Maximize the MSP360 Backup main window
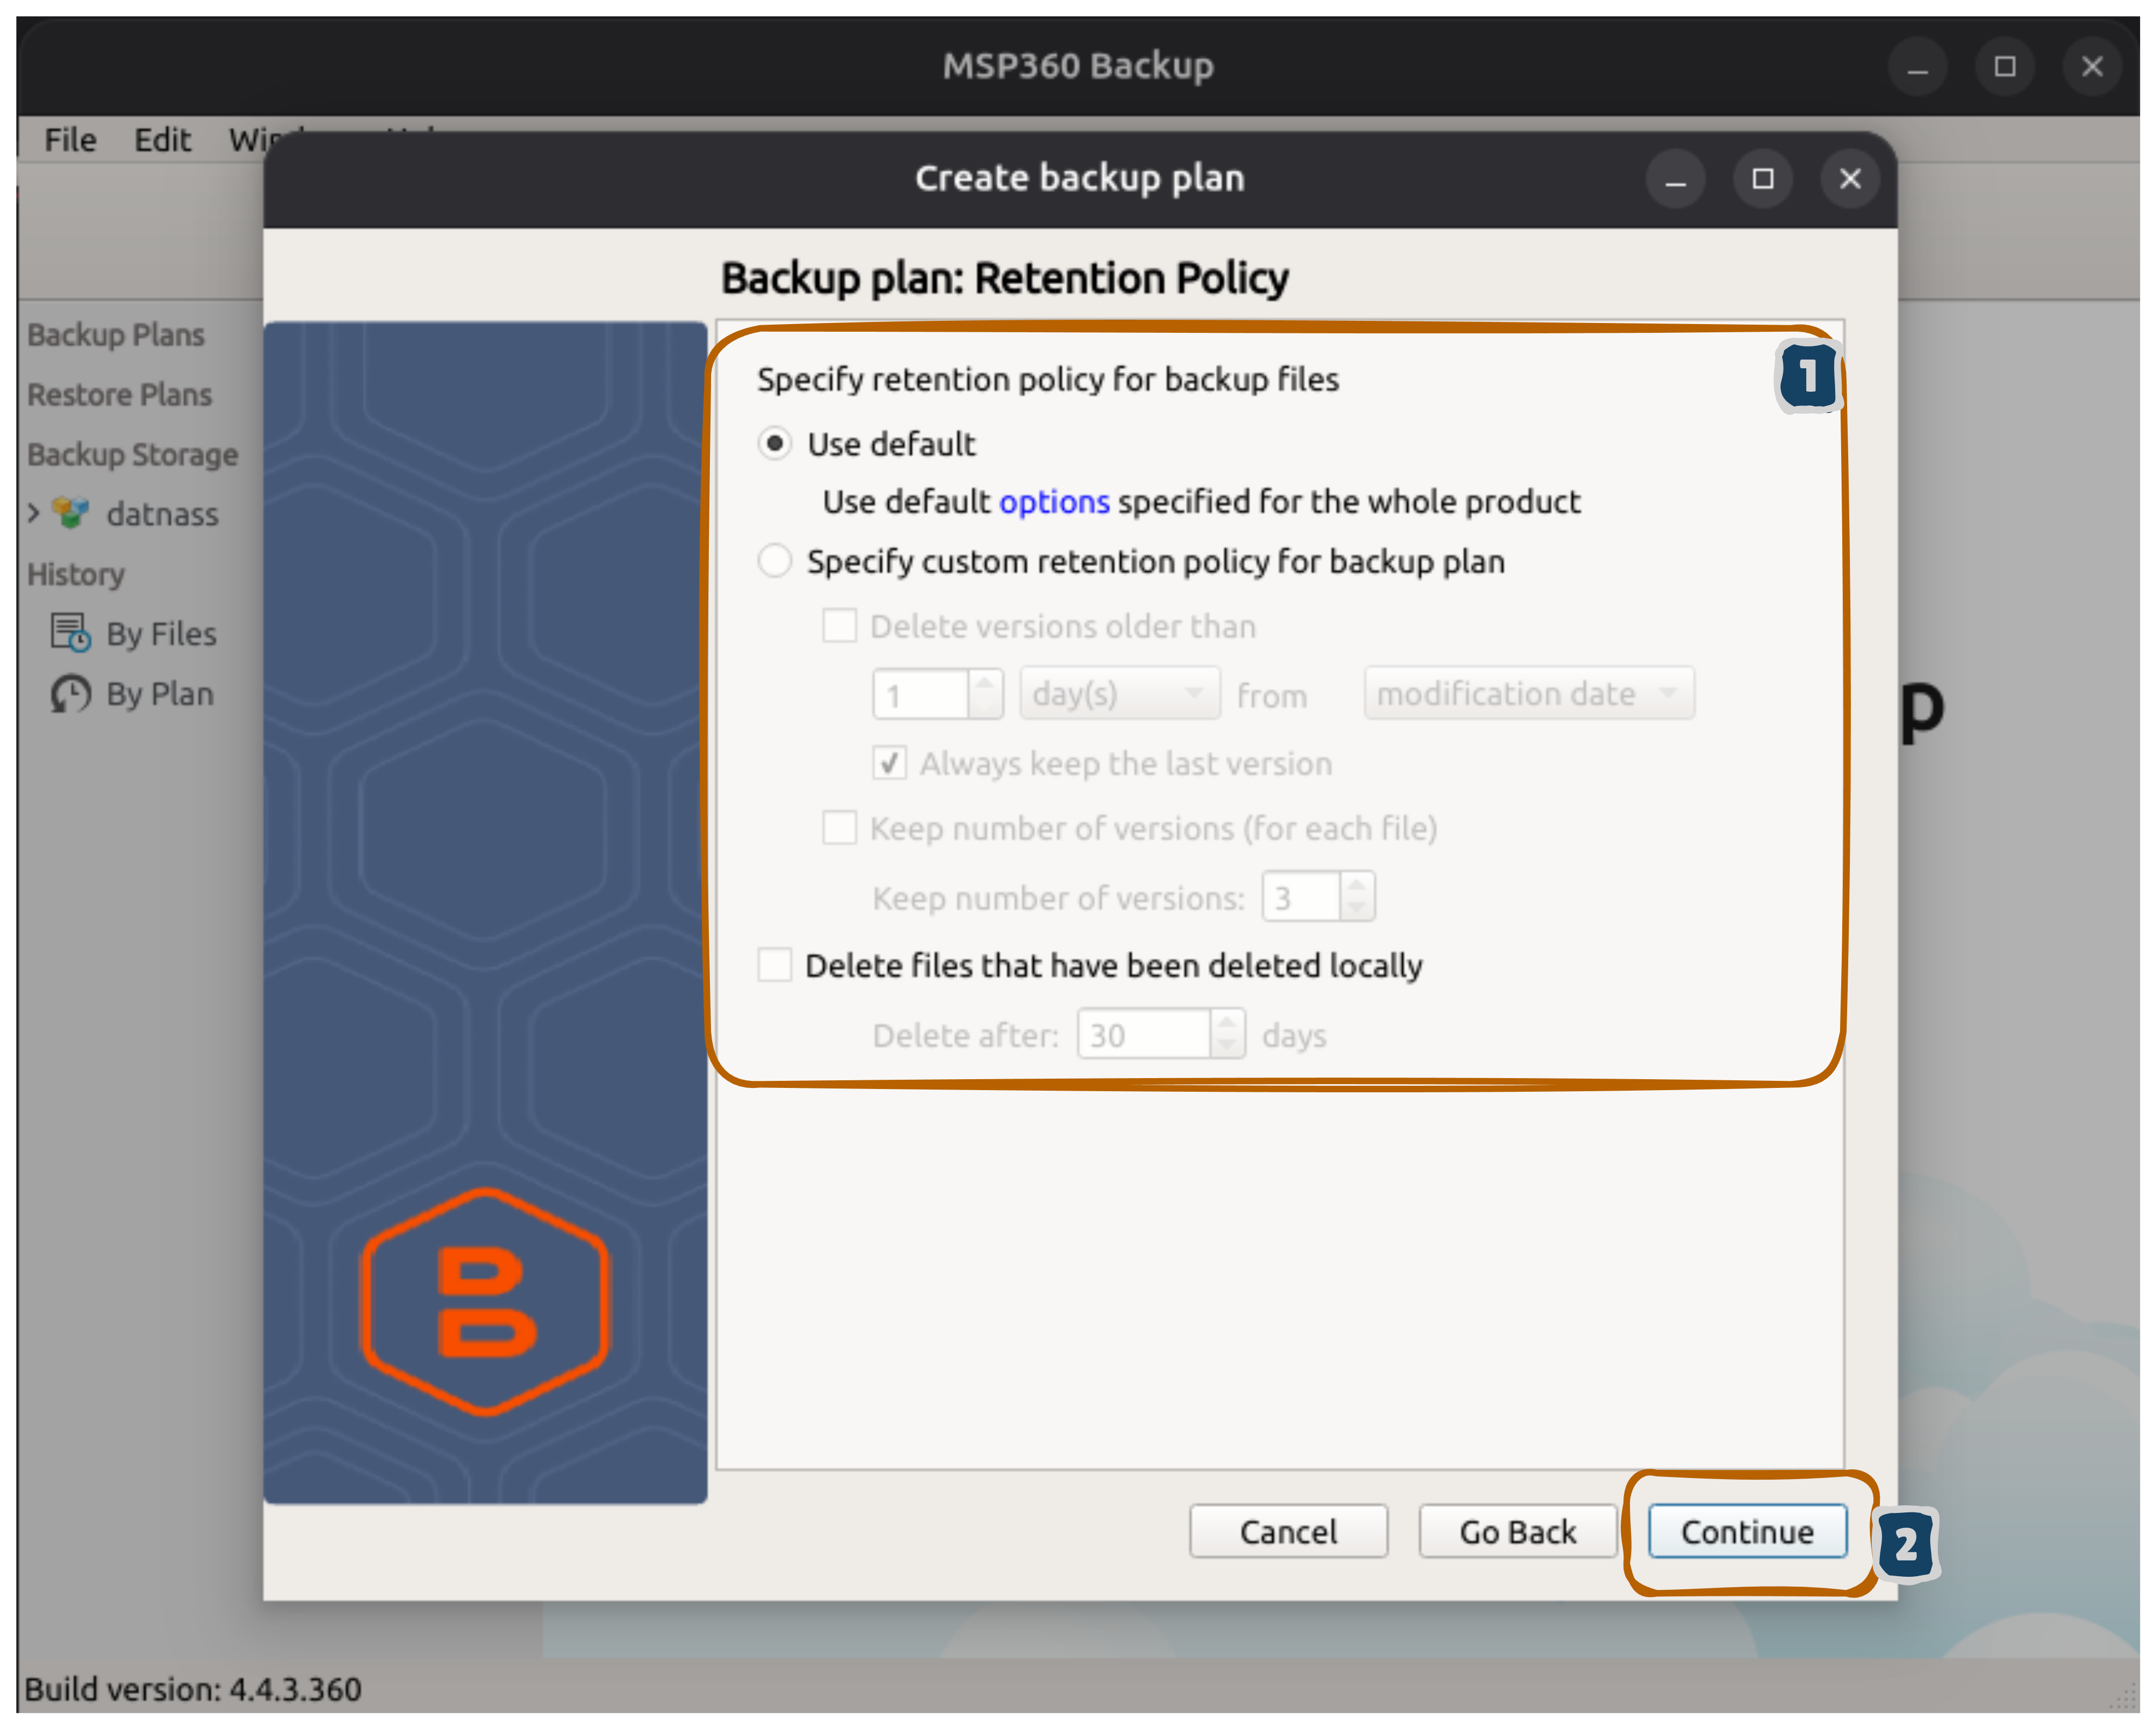This screenshot has height=1729, width=2156. [x=2004, y=67]
